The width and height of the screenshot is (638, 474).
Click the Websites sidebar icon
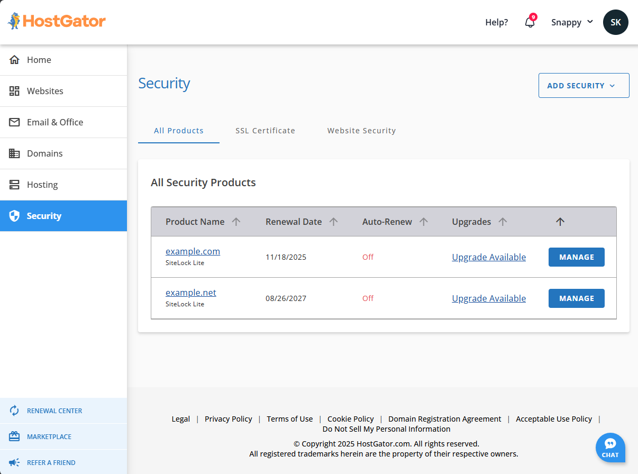14,91
